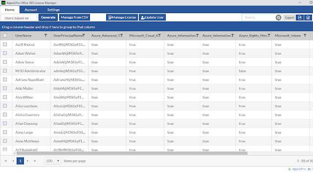
Task: Go to previous page arrow in pager
Action: [x=13, y=161]
